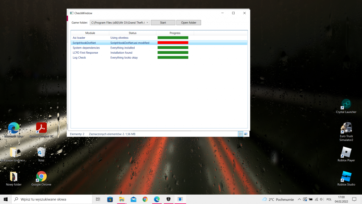Select the ScriptHookDotNet module row

159,43
